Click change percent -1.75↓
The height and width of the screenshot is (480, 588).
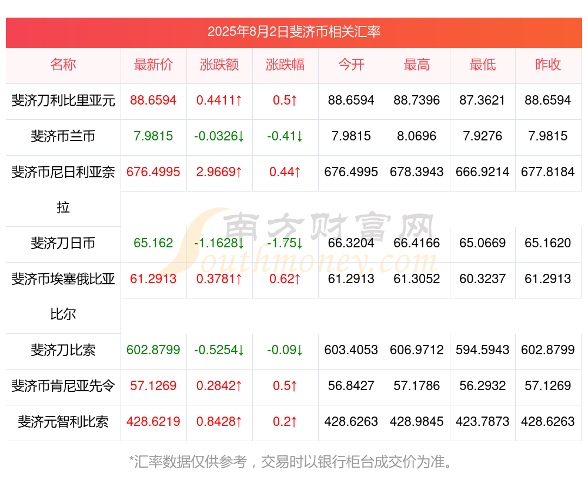(285, 243)
